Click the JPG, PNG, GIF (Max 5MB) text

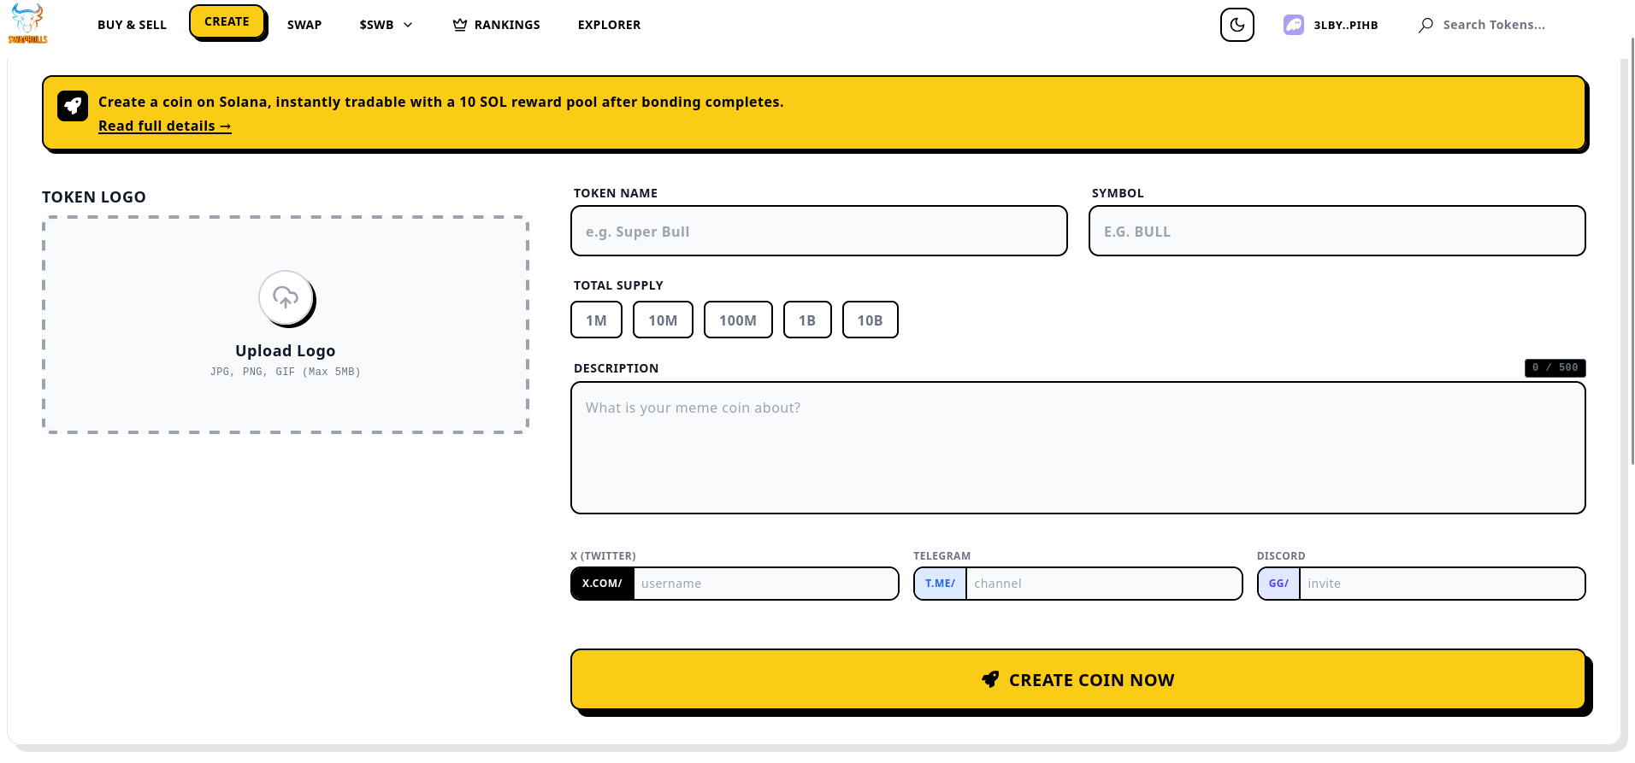[286, 372]
